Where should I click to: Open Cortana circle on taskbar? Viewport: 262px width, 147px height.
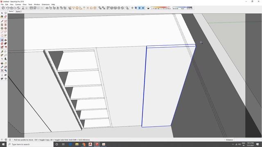coord(57,144)
